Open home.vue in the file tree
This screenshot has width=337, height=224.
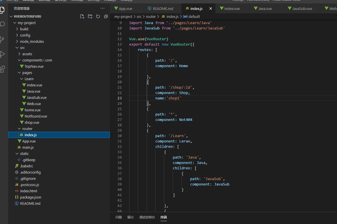pos(33,110)
